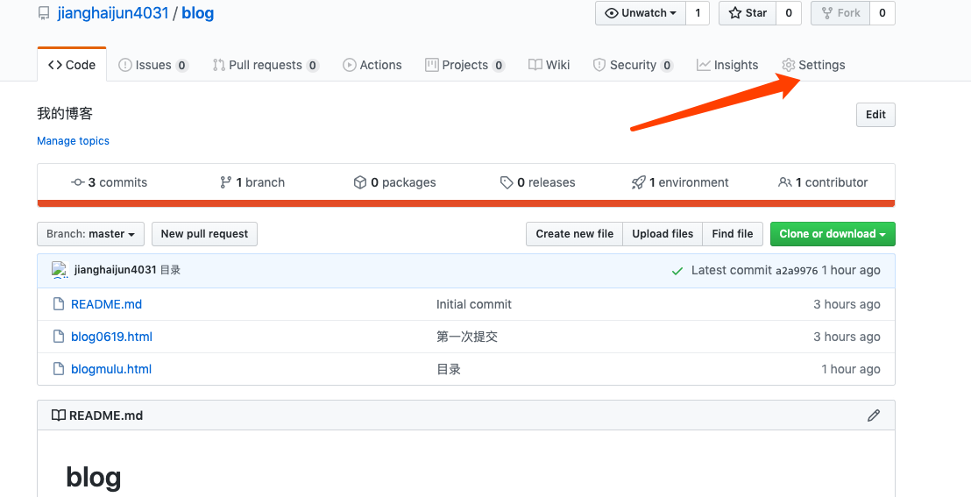Click the forks count 0
Screen dimensions: 971x497
pyautogui.click(x=882, y=13)
